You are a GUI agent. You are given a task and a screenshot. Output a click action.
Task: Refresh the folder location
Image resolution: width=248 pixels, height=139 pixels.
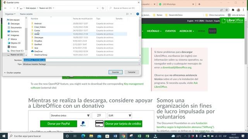(103, 8)
